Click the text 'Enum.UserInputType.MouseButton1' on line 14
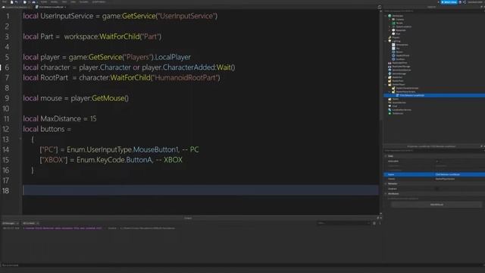This screenshot has height=273, width=485. click(123, 150)
